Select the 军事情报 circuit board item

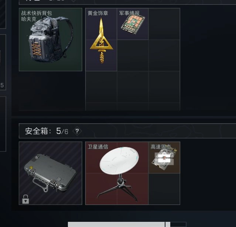click(133, 24)
